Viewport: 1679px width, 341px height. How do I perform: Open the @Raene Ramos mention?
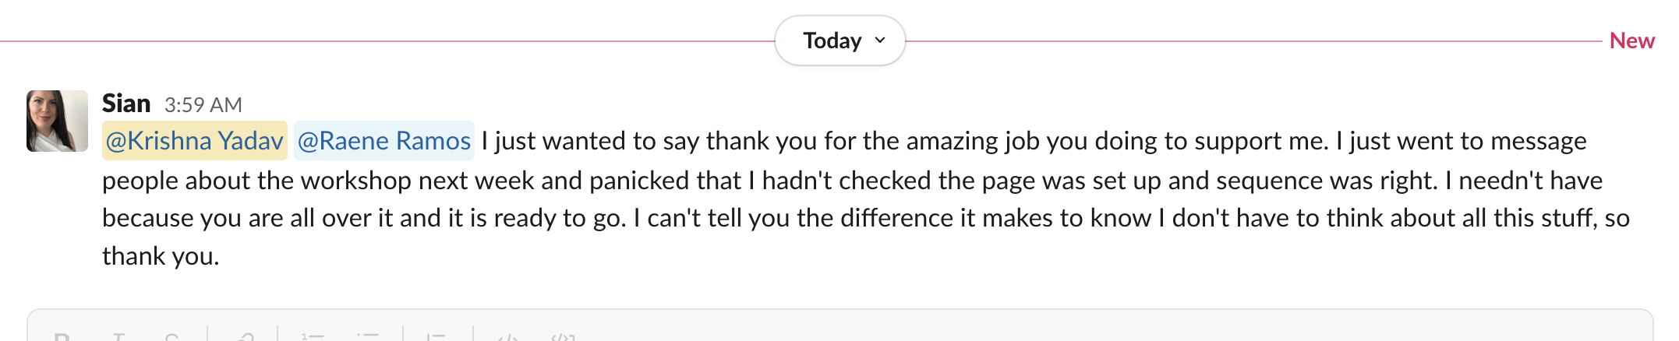point(384,141)
